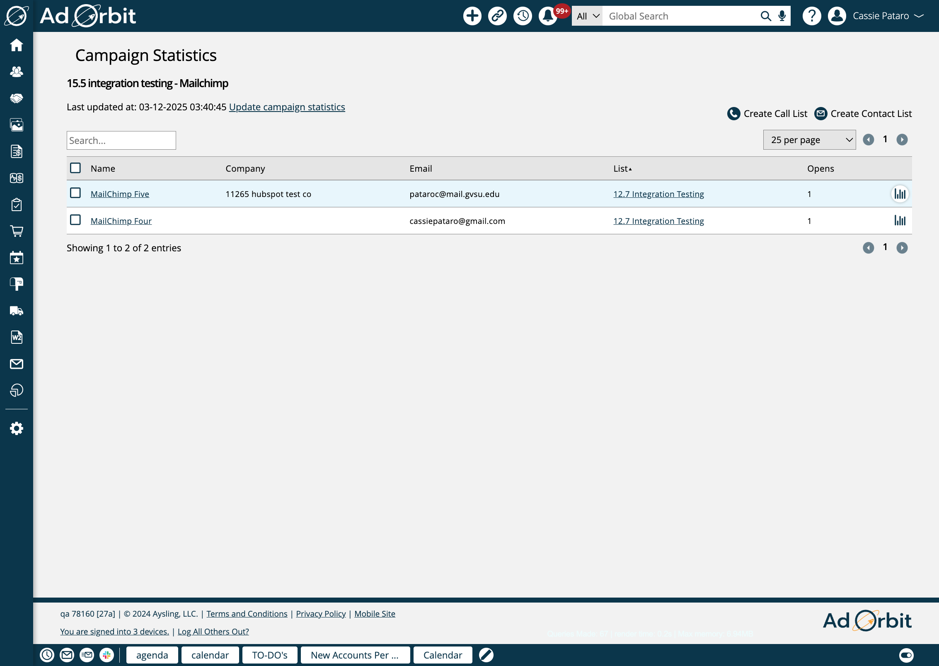Go to previous page using bottom pagination arrow
This screenshot has width=939, height=666.
(869, 248)
